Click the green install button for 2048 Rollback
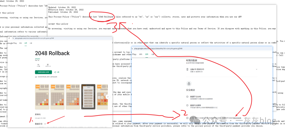The image size is (285, 132). click(x=44, y=72)
